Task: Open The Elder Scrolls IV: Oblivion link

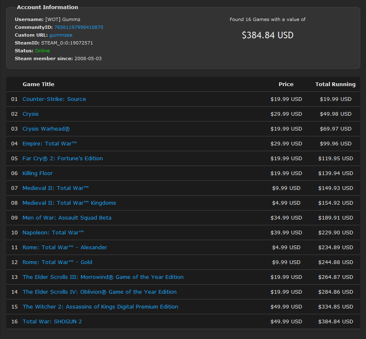Action: 99,292
